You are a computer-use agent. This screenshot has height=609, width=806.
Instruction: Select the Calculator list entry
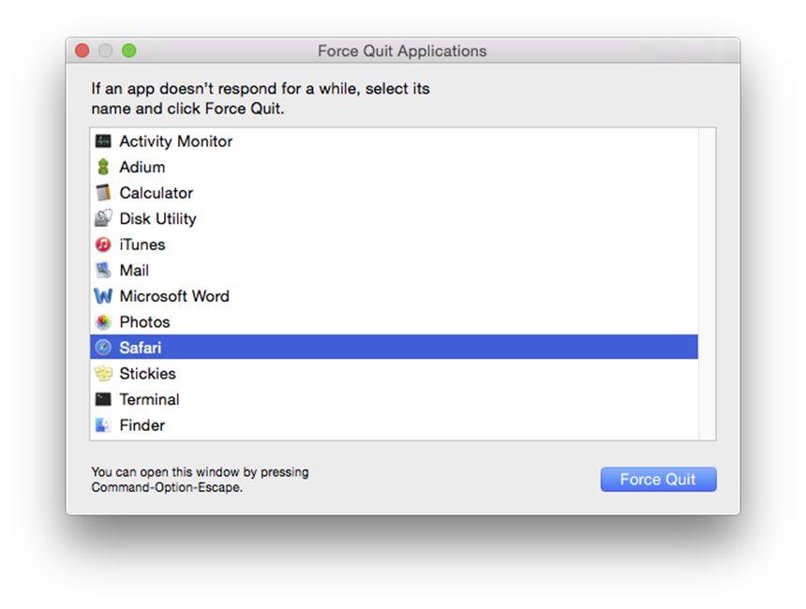pyautogui.click(x=395, y=193)
